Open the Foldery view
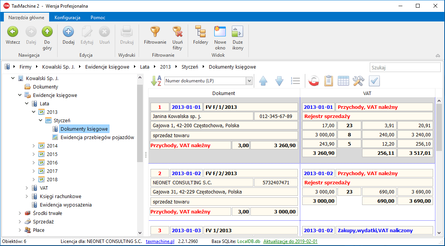 [x=200, y=32]
